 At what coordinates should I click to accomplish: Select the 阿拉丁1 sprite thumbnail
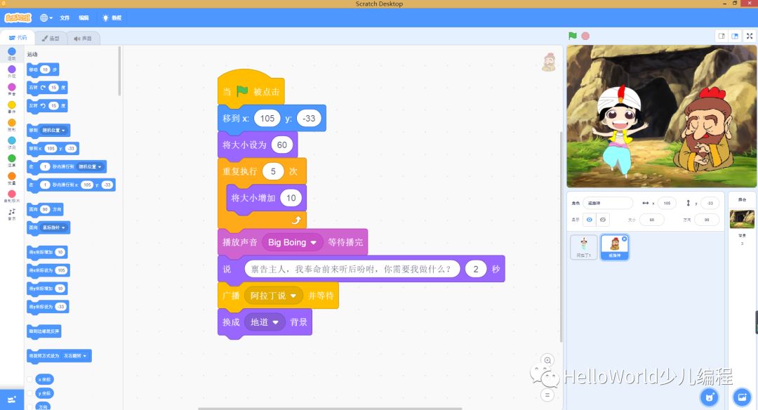pos(583,246)
